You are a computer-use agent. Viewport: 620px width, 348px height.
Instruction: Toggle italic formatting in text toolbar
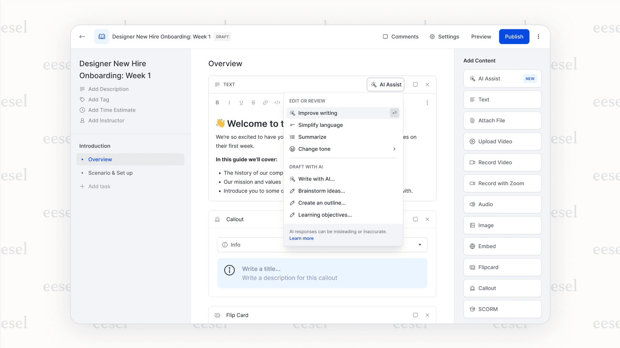[229, 103]
